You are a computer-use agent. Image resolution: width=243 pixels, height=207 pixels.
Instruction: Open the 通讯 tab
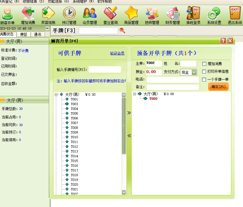click(38, 34)
